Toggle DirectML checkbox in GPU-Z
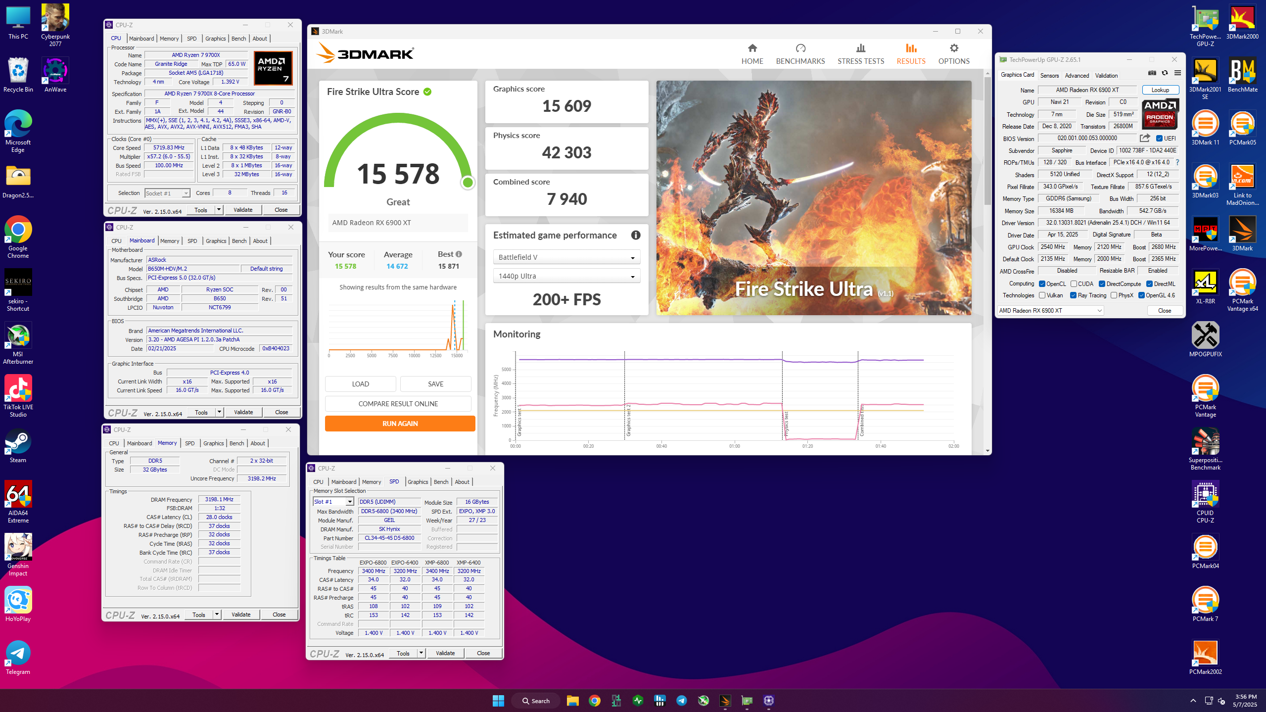Viewport: 1266px width, 712px height. click(x=1150, y=284)
